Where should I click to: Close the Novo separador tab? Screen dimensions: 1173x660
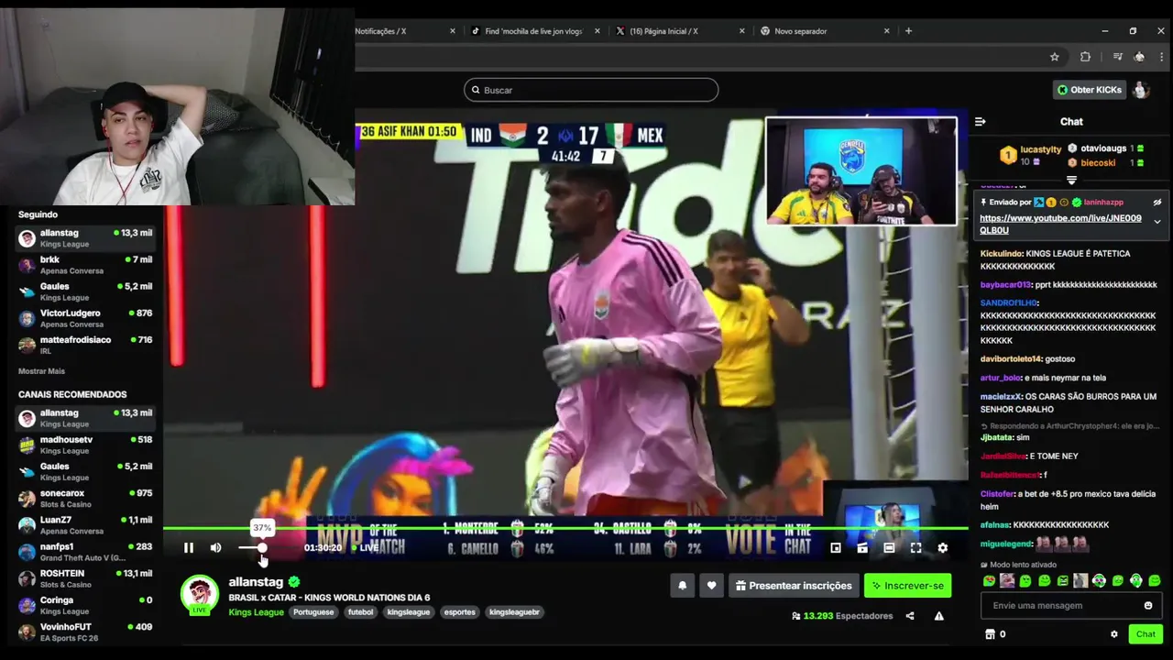pyautogui.click(x=886, y=31)
